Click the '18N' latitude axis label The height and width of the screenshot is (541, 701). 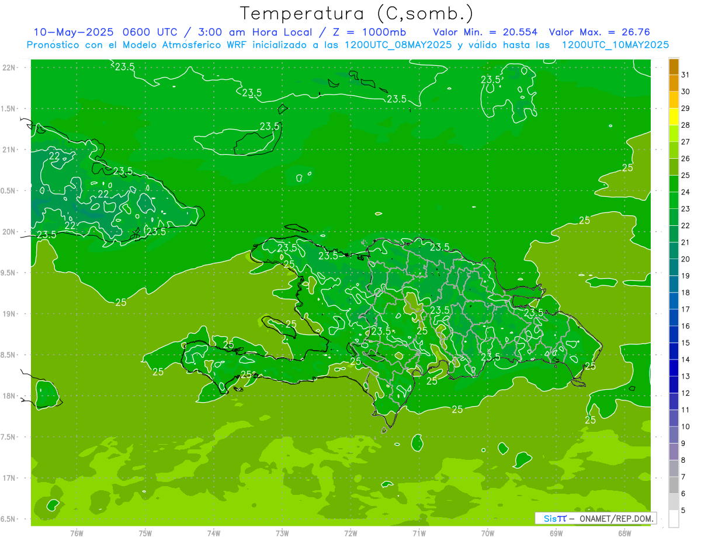click(9, 396)
